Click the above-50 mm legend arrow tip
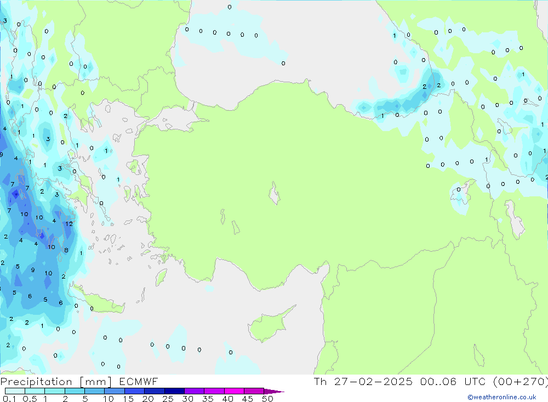The height and width of the screenshot is (402, 548). point(274,392)
